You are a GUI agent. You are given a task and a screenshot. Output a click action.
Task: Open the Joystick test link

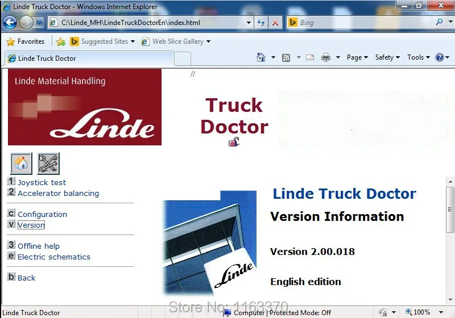pyautogui.click(x=42, y=182)
